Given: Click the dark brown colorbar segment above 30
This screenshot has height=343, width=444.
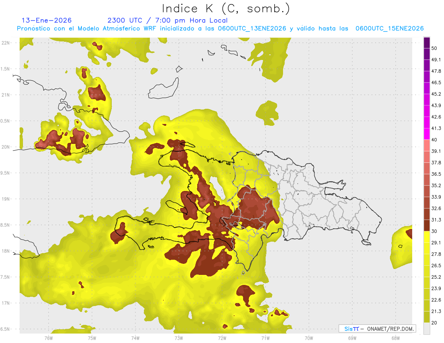Looking at the screenshot, I should (x=427, y=225).
